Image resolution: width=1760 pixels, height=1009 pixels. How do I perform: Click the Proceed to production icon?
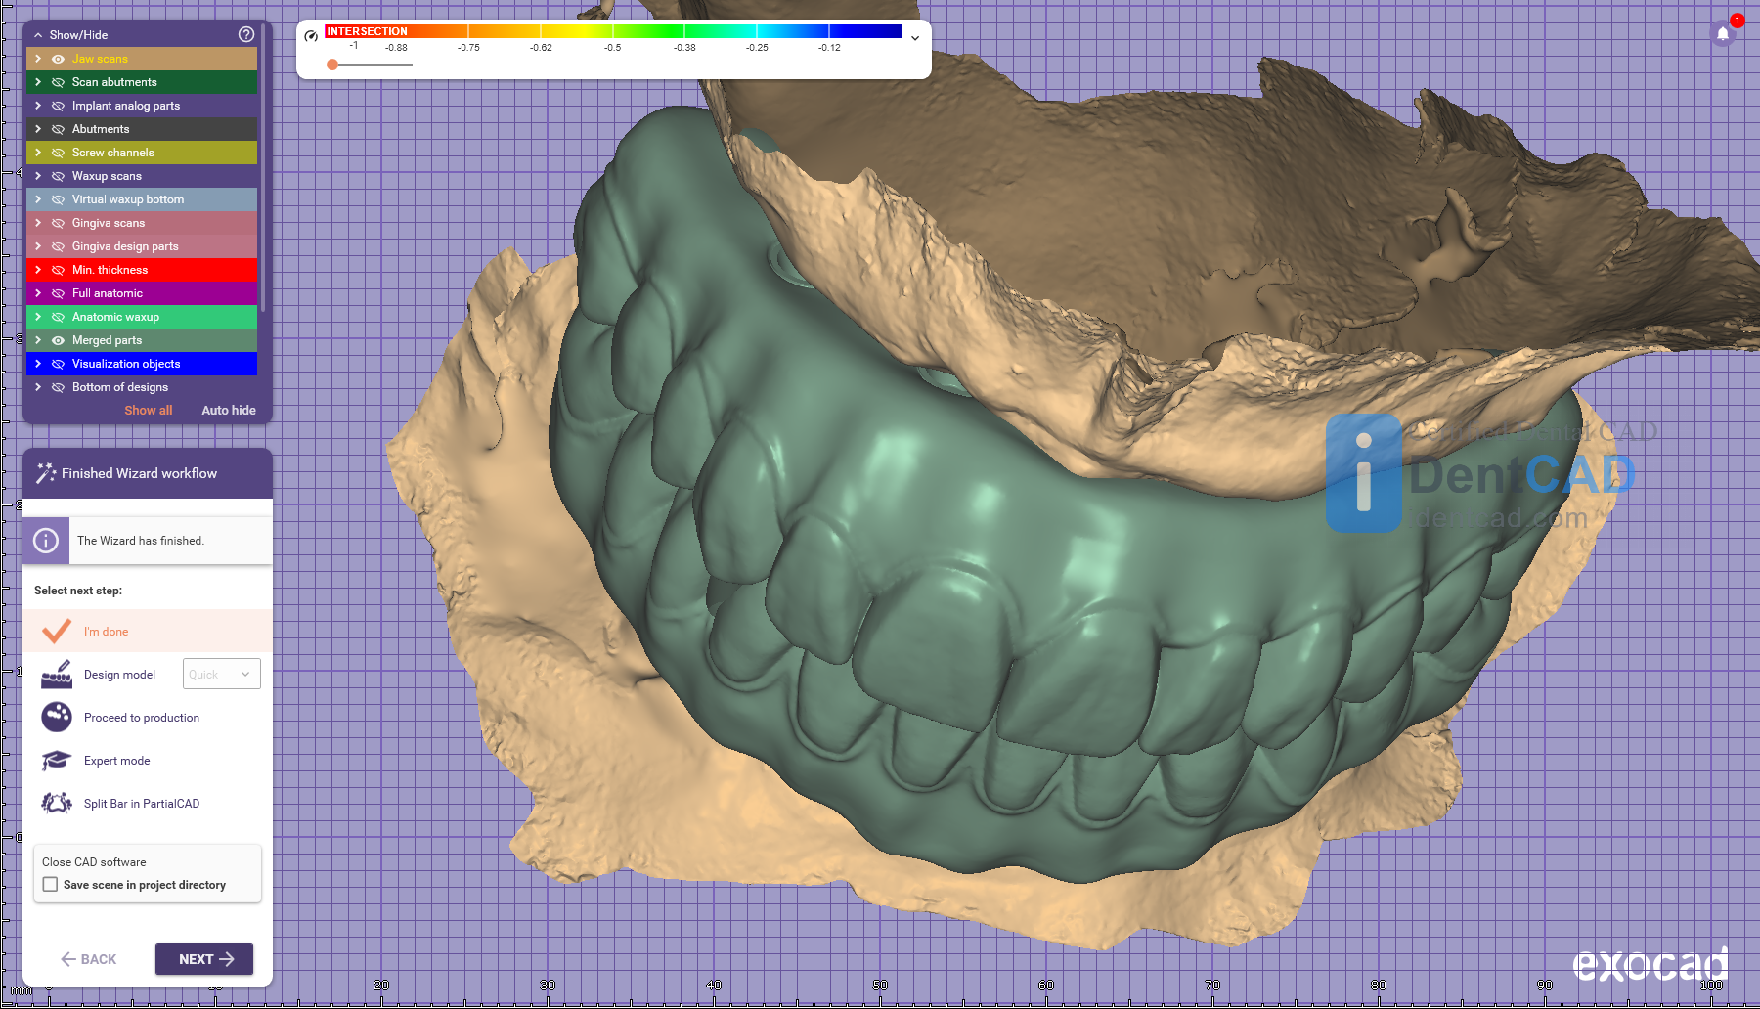(57, 717)
